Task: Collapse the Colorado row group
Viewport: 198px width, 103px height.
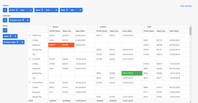Action: 30,59
